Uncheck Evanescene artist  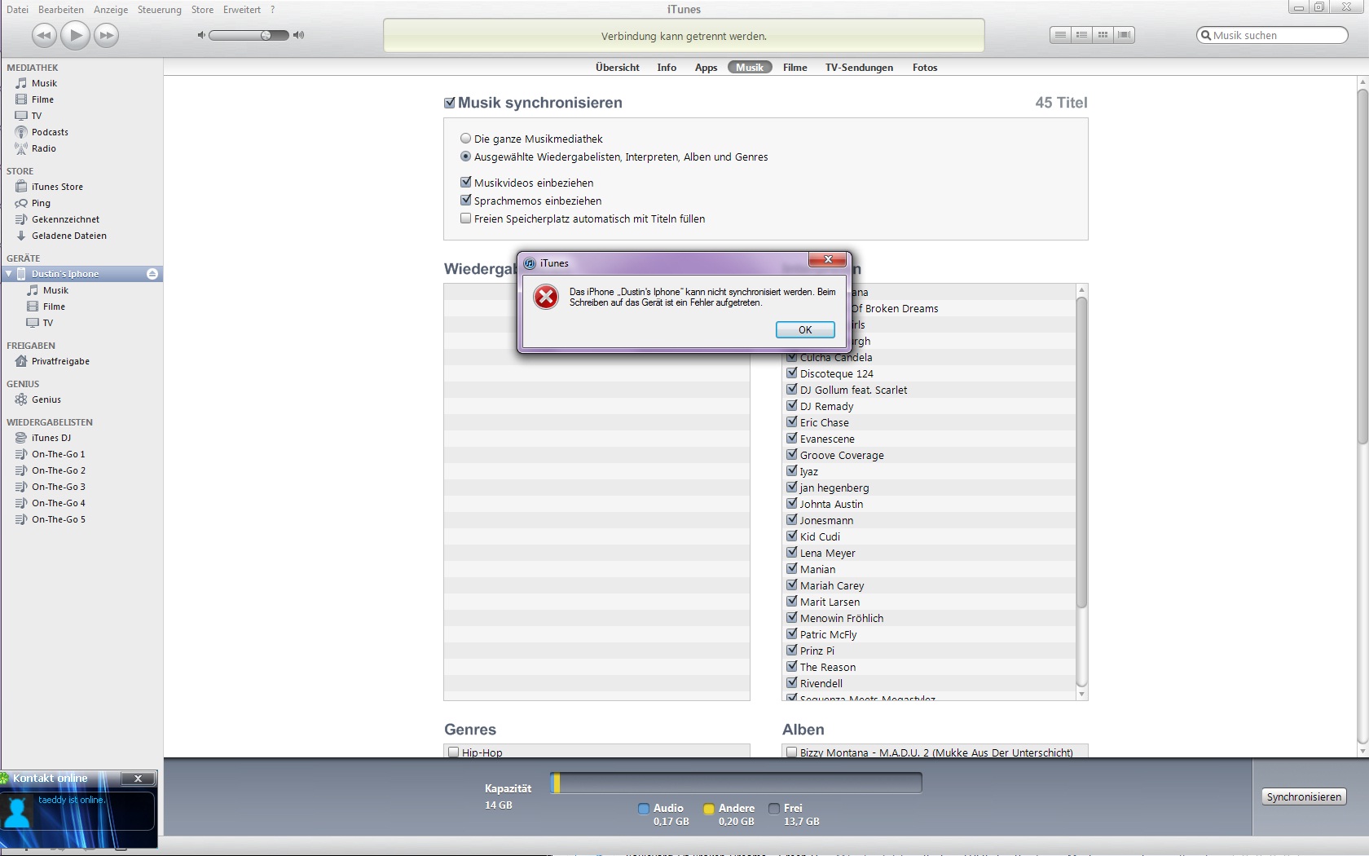(x=791, y=439)
